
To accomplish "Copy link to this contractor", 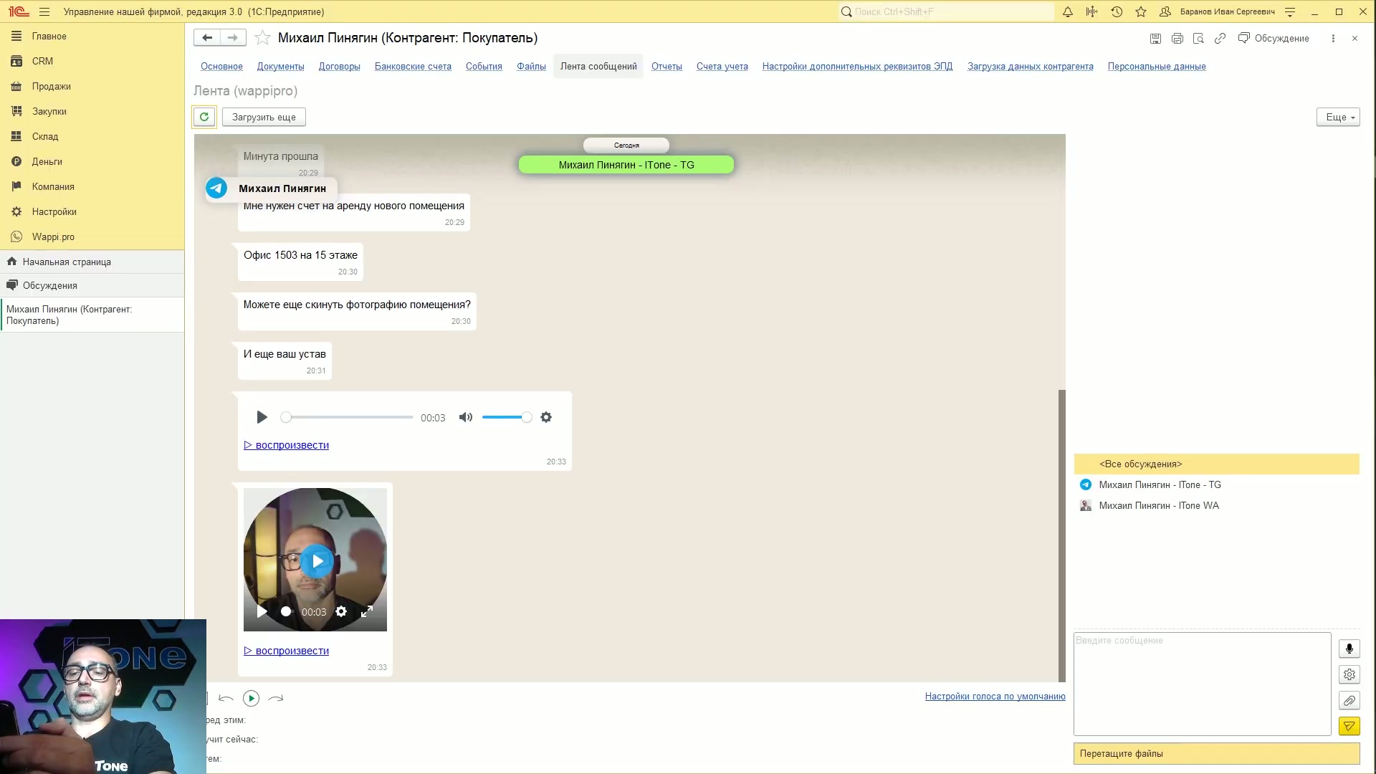I will tap(1220, 39).
